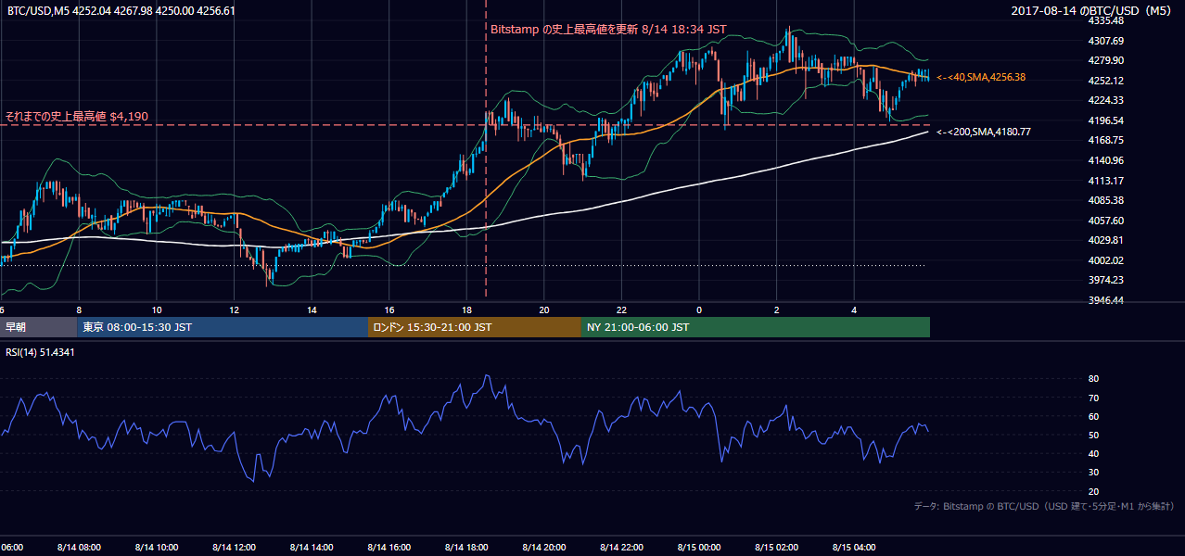Click the '2017-08-14 のBTC/USD（M5）' chart title
The width and height of the screenshot is (1185, 556).
click(x=1092, y=11)
